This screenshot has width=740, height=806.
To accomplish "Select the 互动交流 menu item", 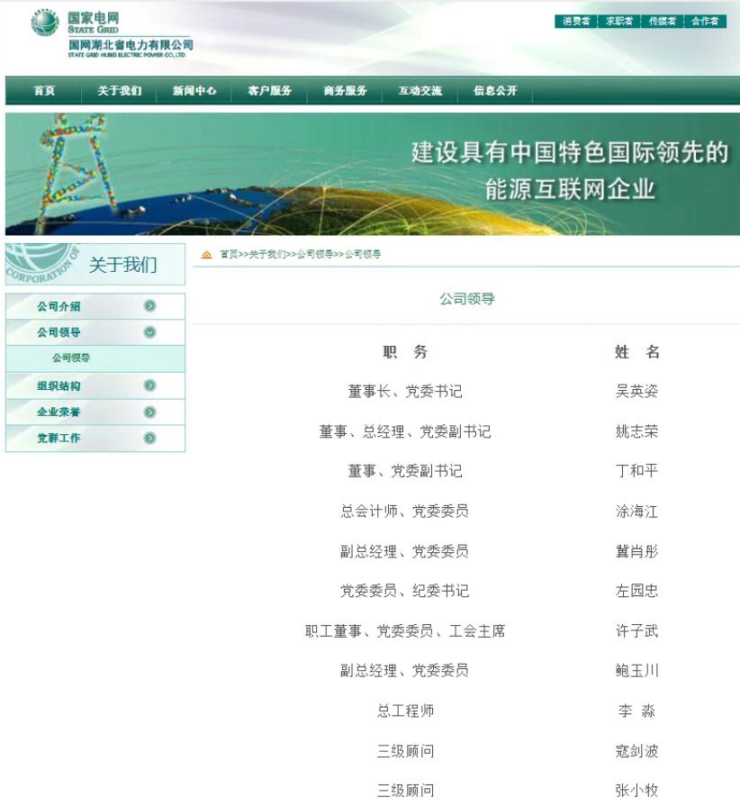I will (x=420, y=91).
